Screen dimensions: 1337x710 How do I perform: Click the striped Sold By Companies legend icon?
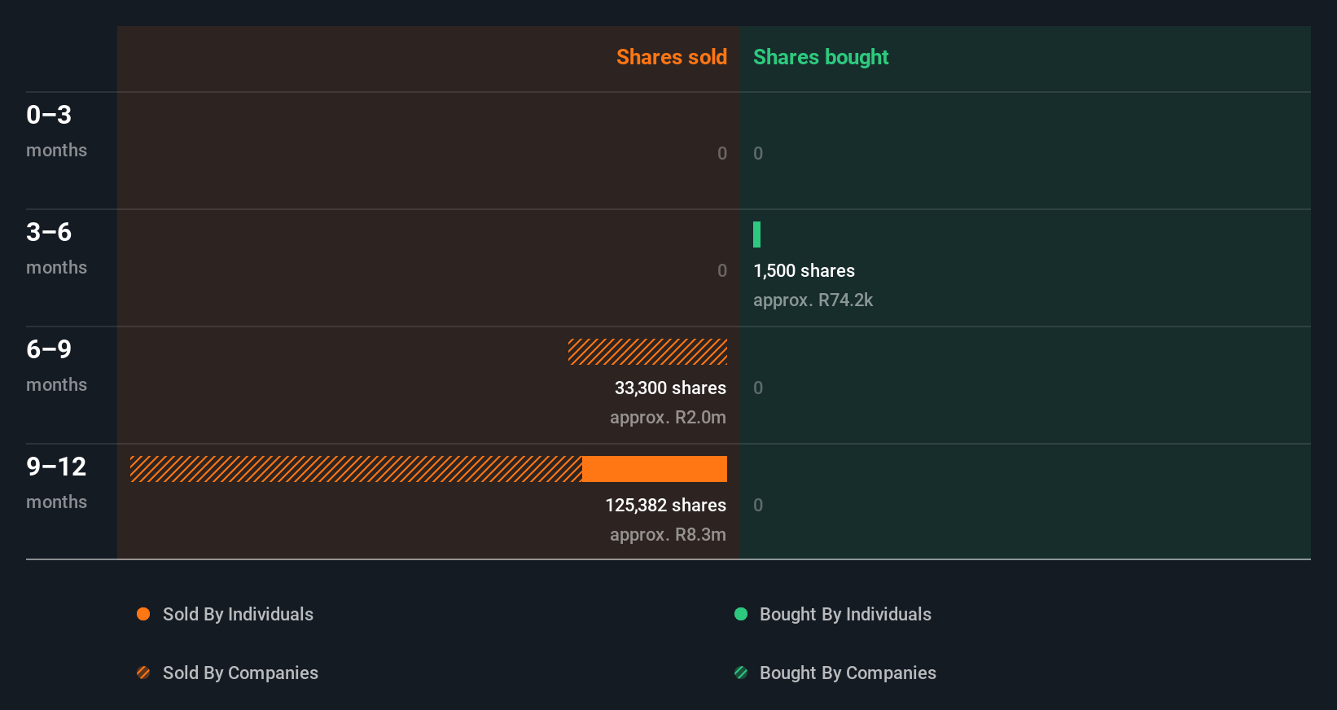[143, 673]
